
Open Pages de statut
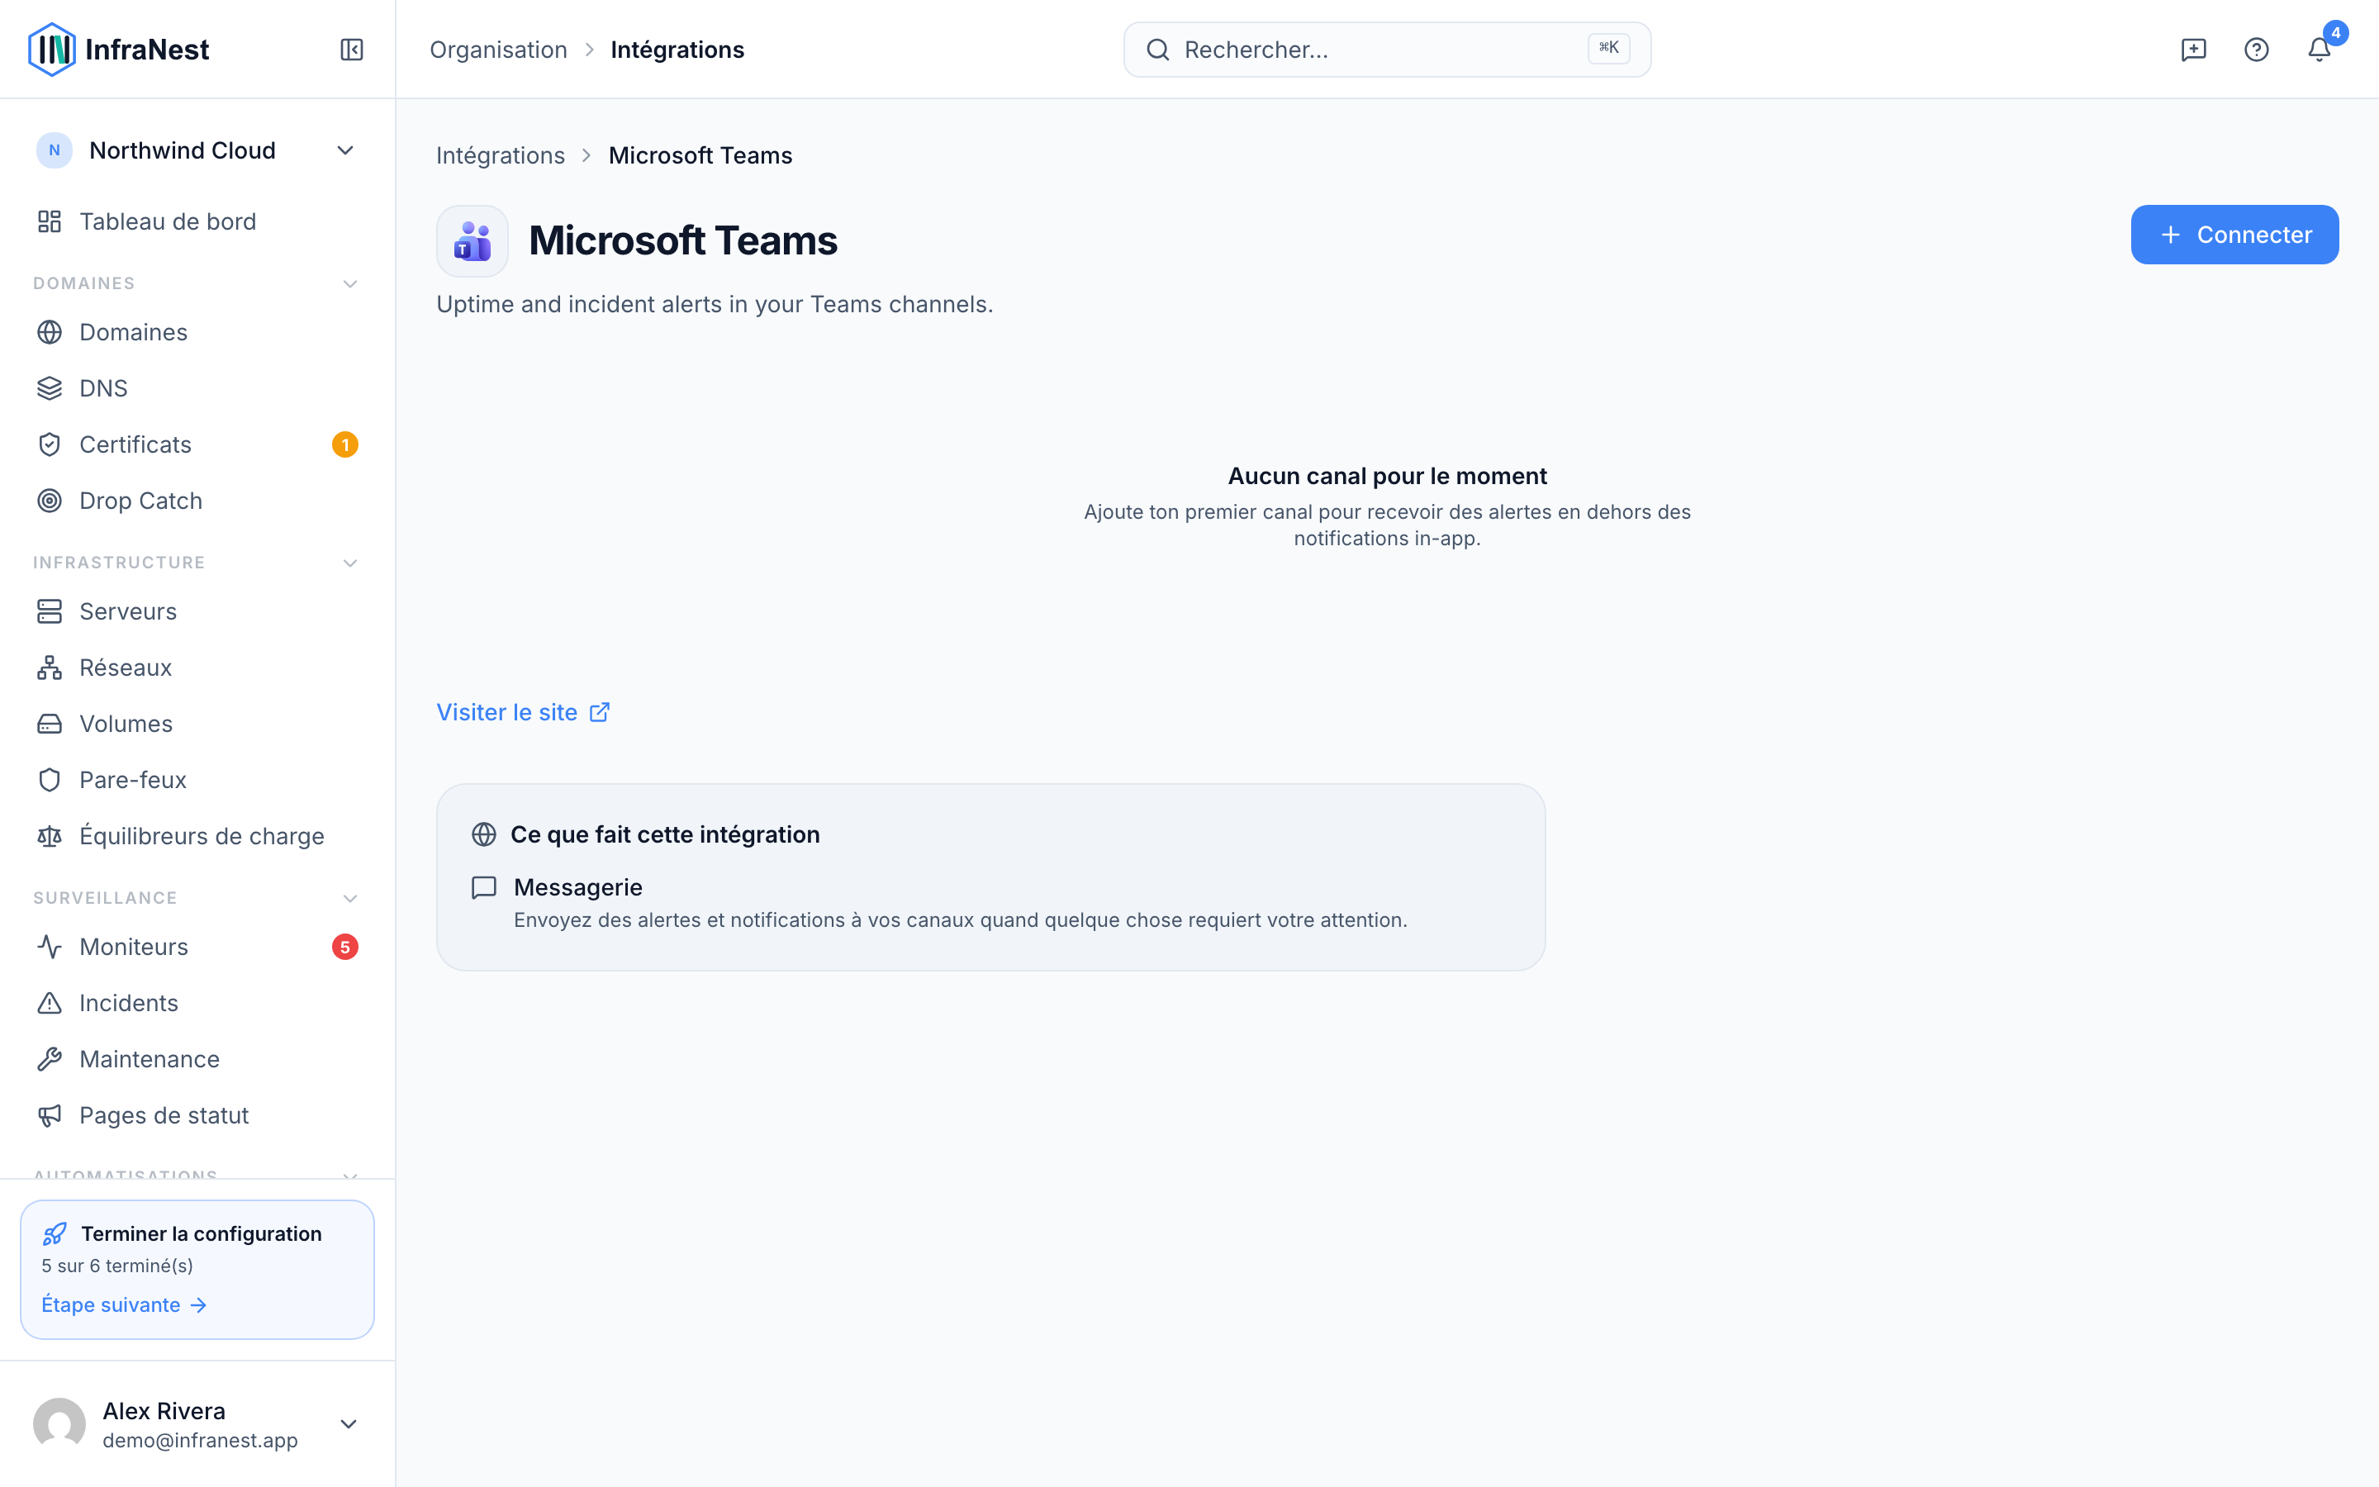click(197, 1115)
